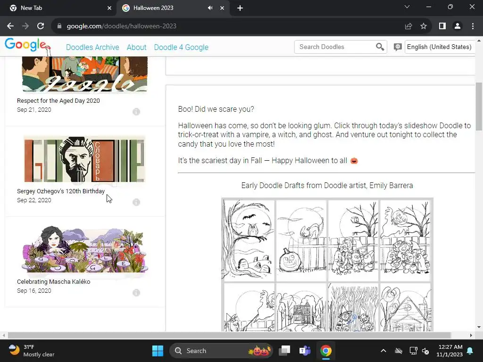The image size is (483, 362).
Task: Select the Halloween 2023 tab
Action: (173, 8)
